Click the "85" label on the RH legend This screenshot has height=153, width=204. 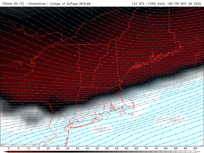[x=176, y=148]
